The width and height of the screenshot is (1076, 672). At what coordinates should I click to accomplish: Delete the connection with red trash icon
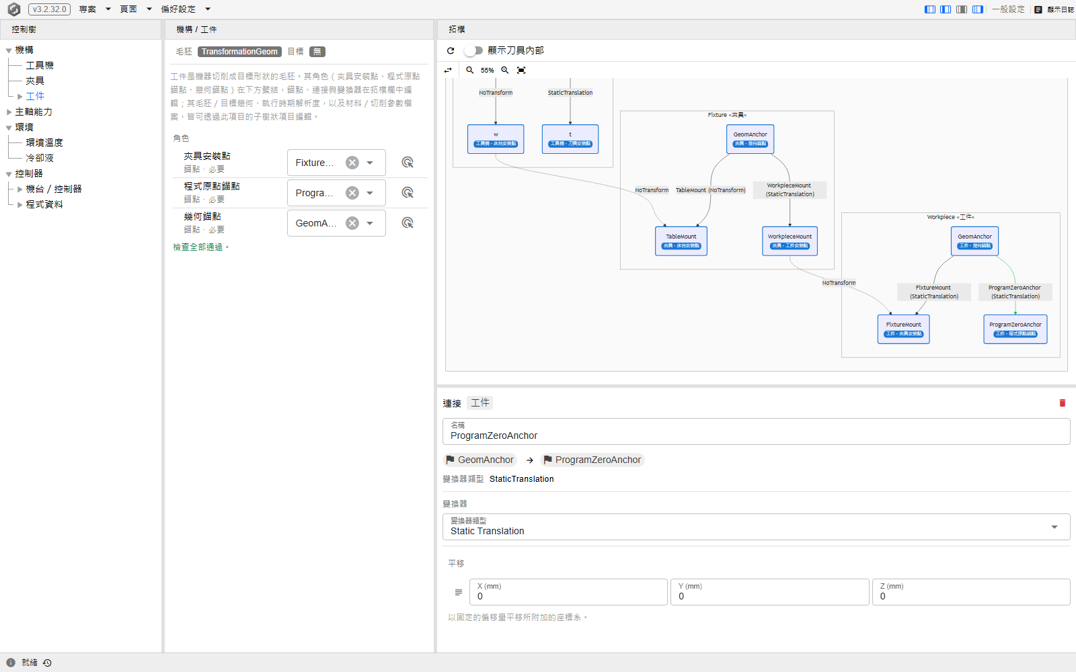click(1063, 403)
